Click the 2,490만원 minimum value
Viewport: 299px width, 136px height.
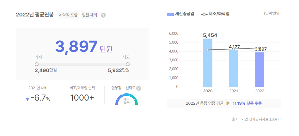46,71
